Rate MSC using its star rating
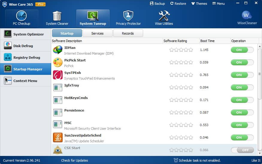The image size is (262, 164). [x=181, y=125]
